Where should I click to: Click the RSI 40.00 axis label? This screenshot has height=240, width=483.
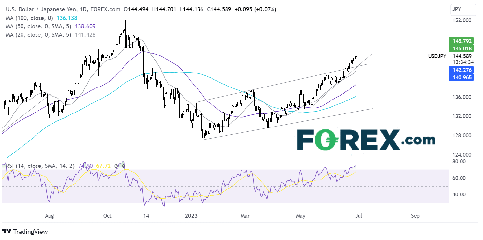pos(459,194)
